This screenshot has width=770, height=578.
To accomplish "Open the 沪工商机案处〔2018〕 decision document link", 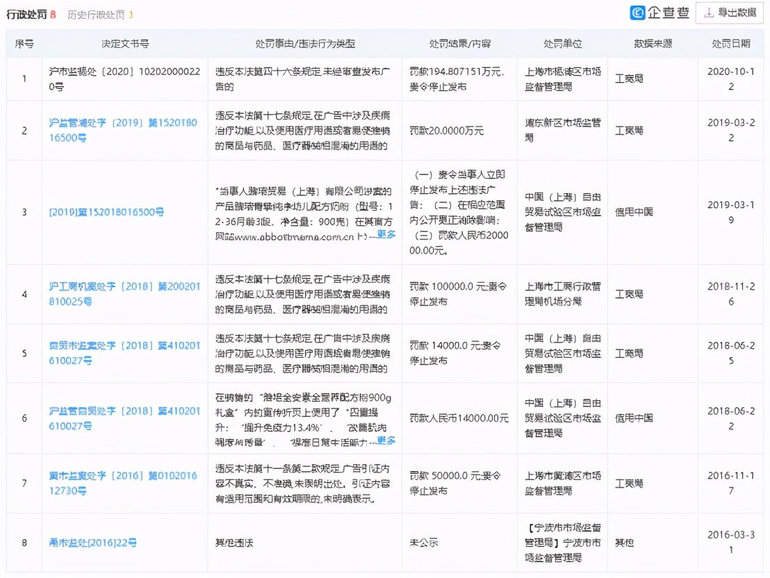I will coord(124,292).
